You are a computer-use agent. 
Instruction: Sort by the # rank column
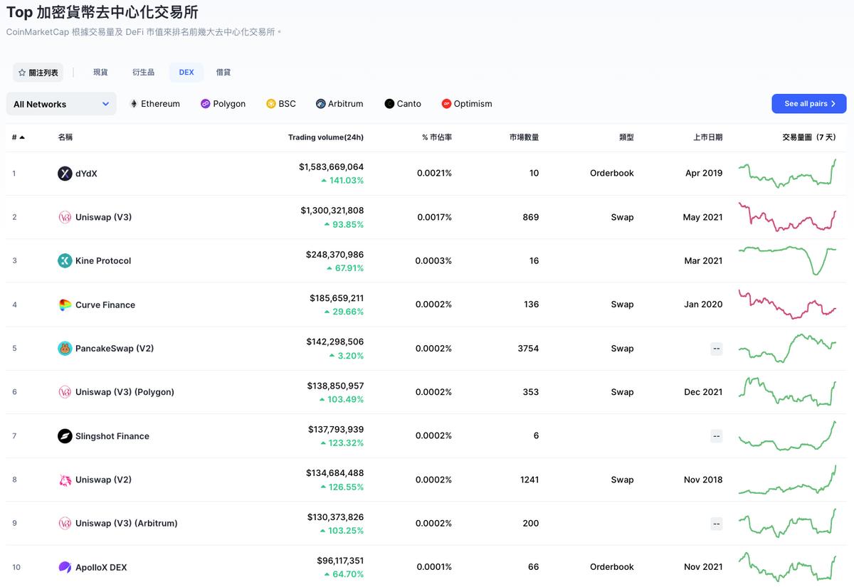click(18, 137)
